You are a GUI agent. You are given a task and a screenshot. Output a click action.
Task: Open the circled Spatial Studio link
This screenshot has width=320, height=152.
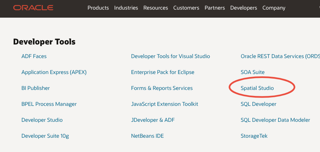tap(257, 88)
